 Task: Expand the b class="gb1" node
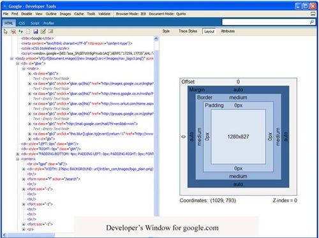click(x=30, y=73)
